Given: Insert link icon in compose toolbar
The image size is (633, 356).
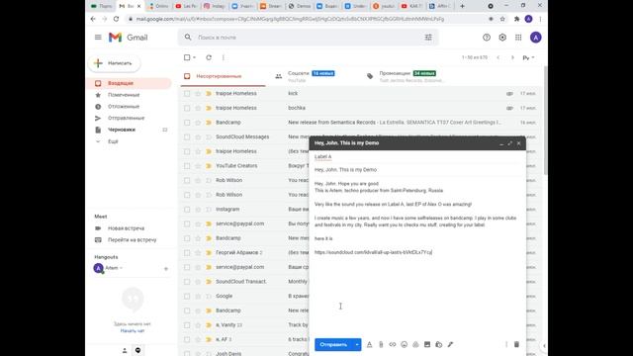Looking at the screenshot, I should coord(393,344).
